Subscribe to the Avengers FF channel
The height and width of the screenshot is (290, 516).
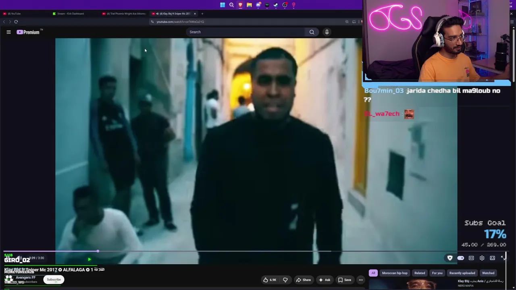[54, 280]
